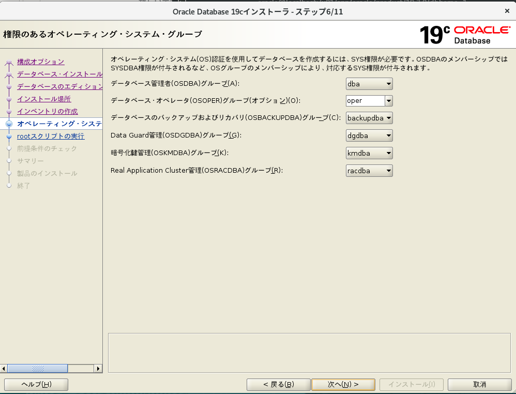The height and width of the screenshot is (394, 516).
Task: Click inside the oper text field
Action: pos(365,101)
